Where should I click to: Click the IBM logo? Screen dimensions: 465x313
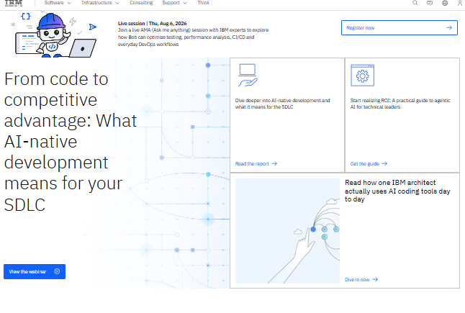(14, 3)
